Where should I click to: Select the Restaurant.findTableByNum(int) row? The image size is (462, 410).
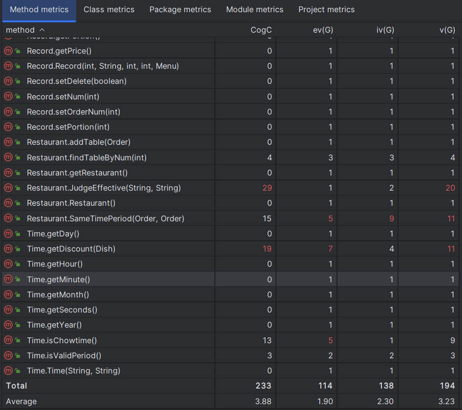pyautogui.click(x=86, y=157)
